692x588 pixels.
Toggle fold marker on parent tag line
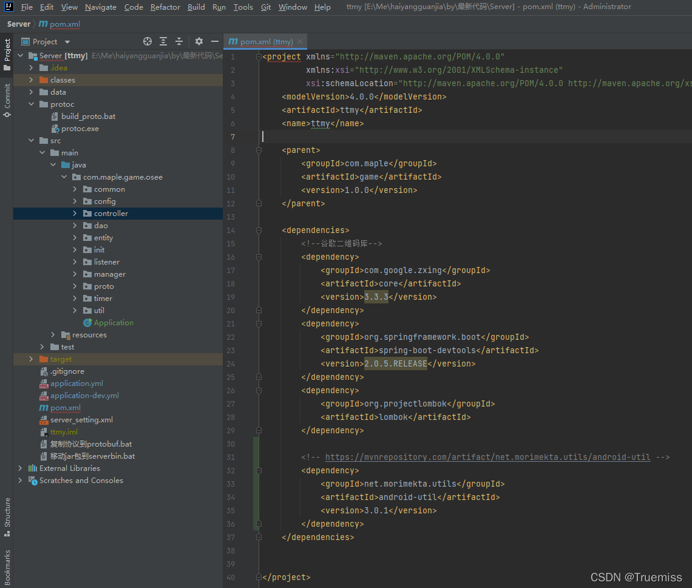coord(259,150)
